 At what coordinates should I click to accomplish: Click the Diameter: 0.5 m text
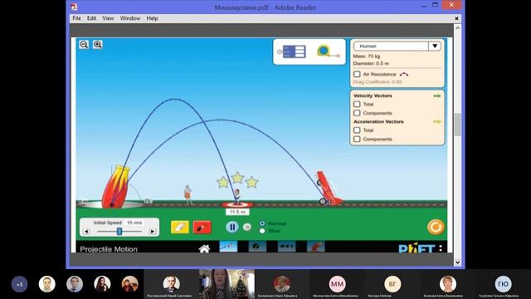(x=371, y=63)
